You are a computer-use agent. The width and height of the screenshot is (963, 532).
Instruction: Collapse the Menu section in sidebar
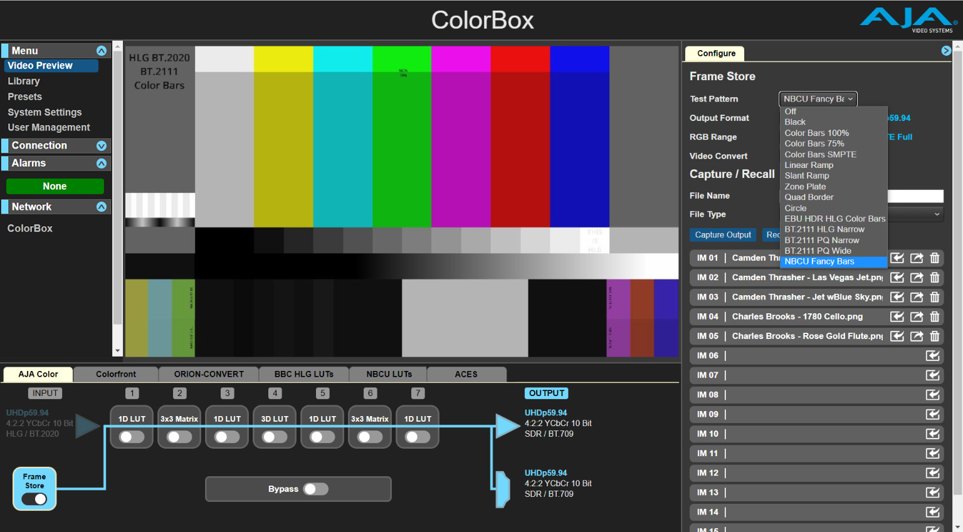pos(101,51)
